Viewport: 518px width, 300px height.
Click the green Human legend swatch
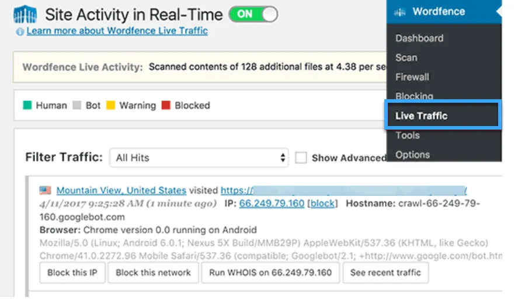click(x=27, y=106)
